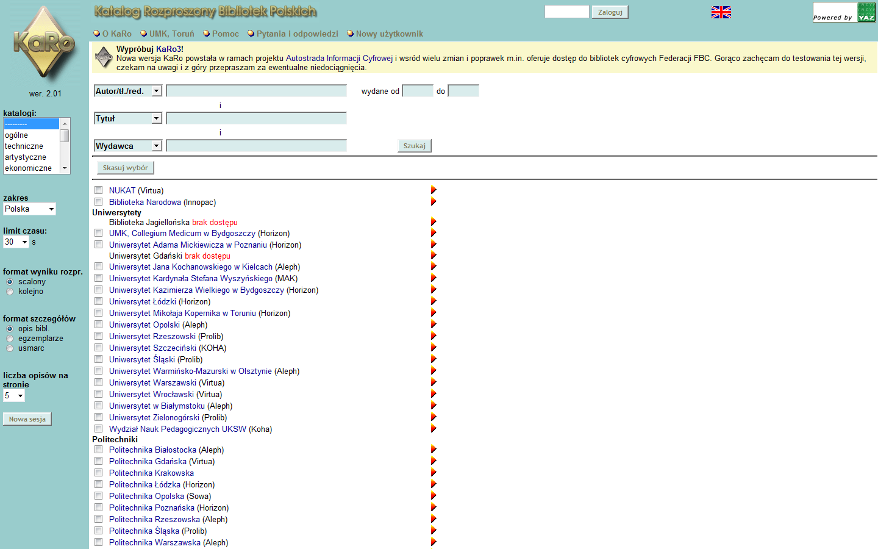
Task: Select the kolejno result format radio
Action: pyautogui.click(x=10, y=292)
